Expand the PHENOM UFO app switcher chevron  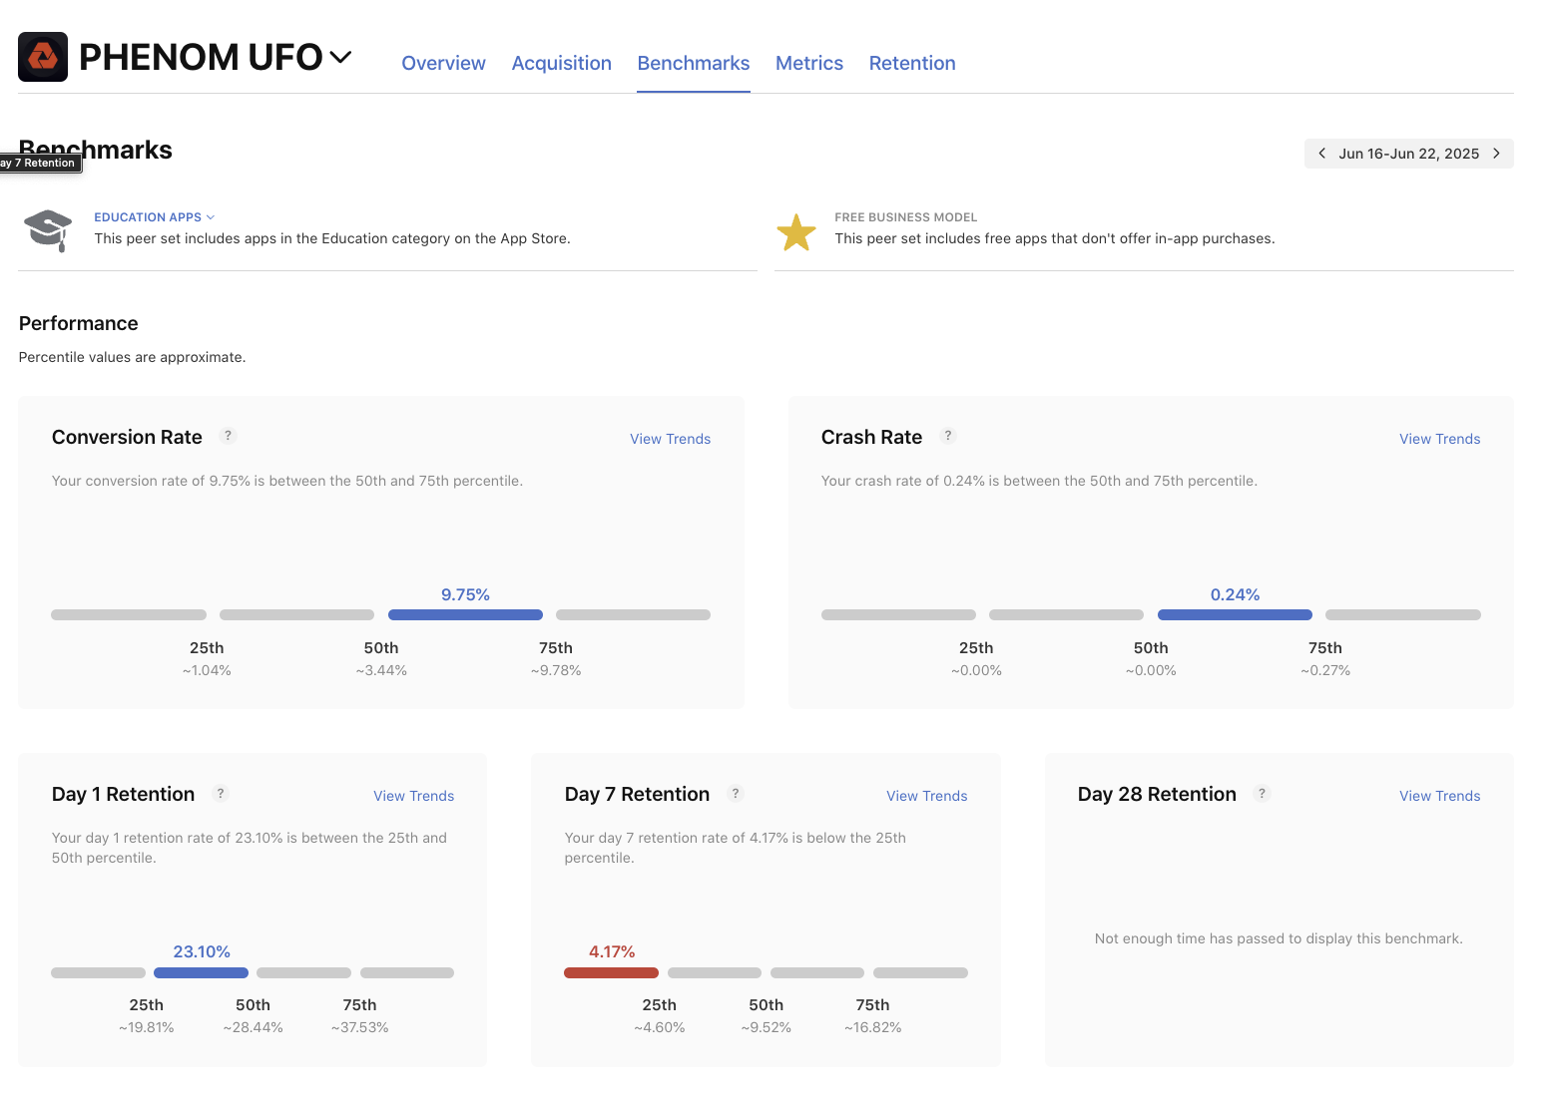(339, 57)
